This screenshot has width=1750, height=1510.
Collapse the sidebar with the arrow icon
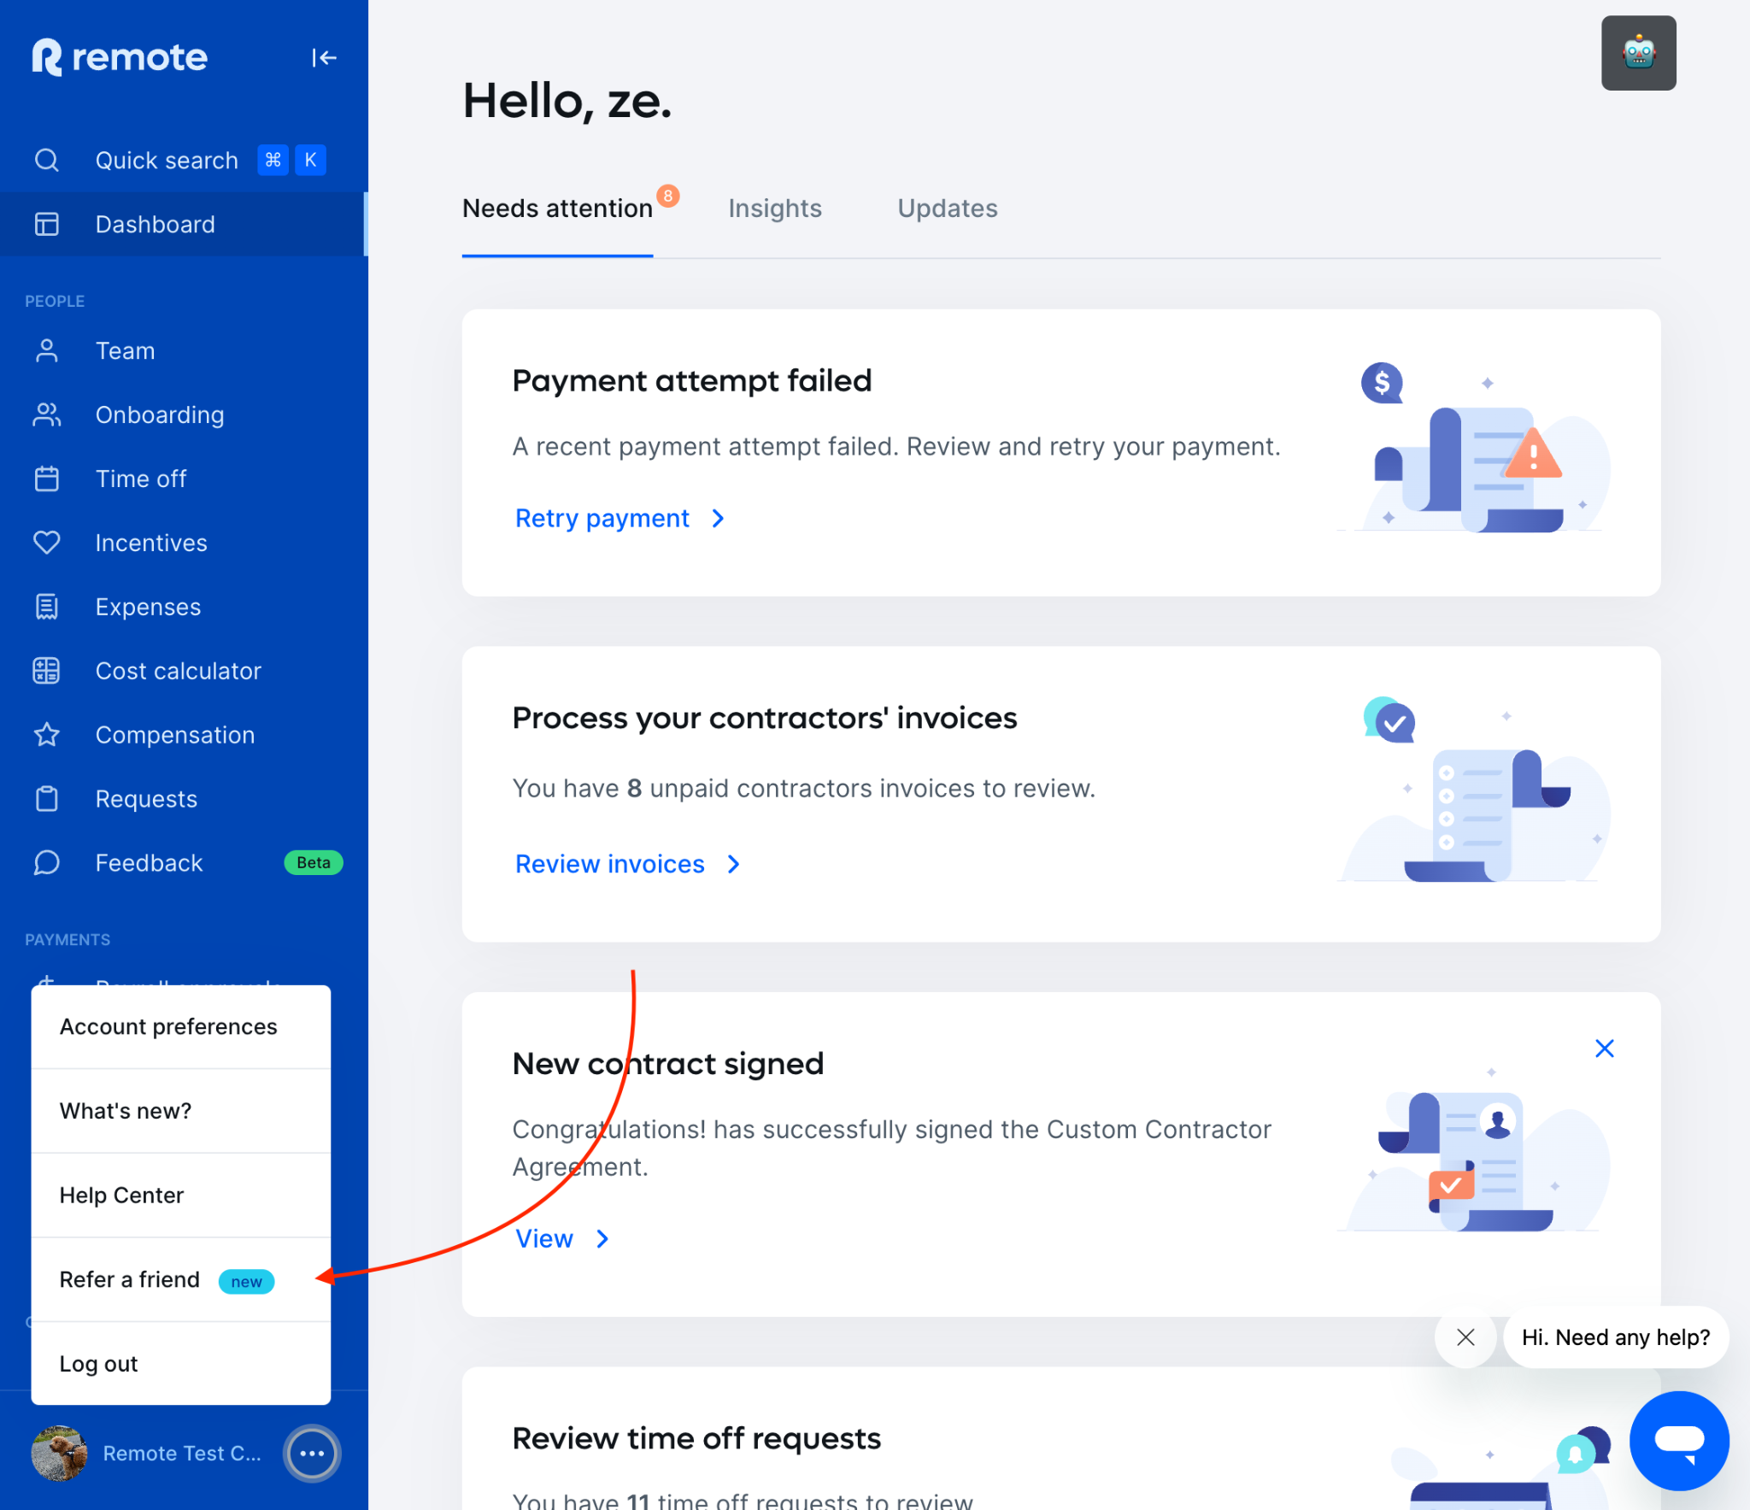coord(324,57)
